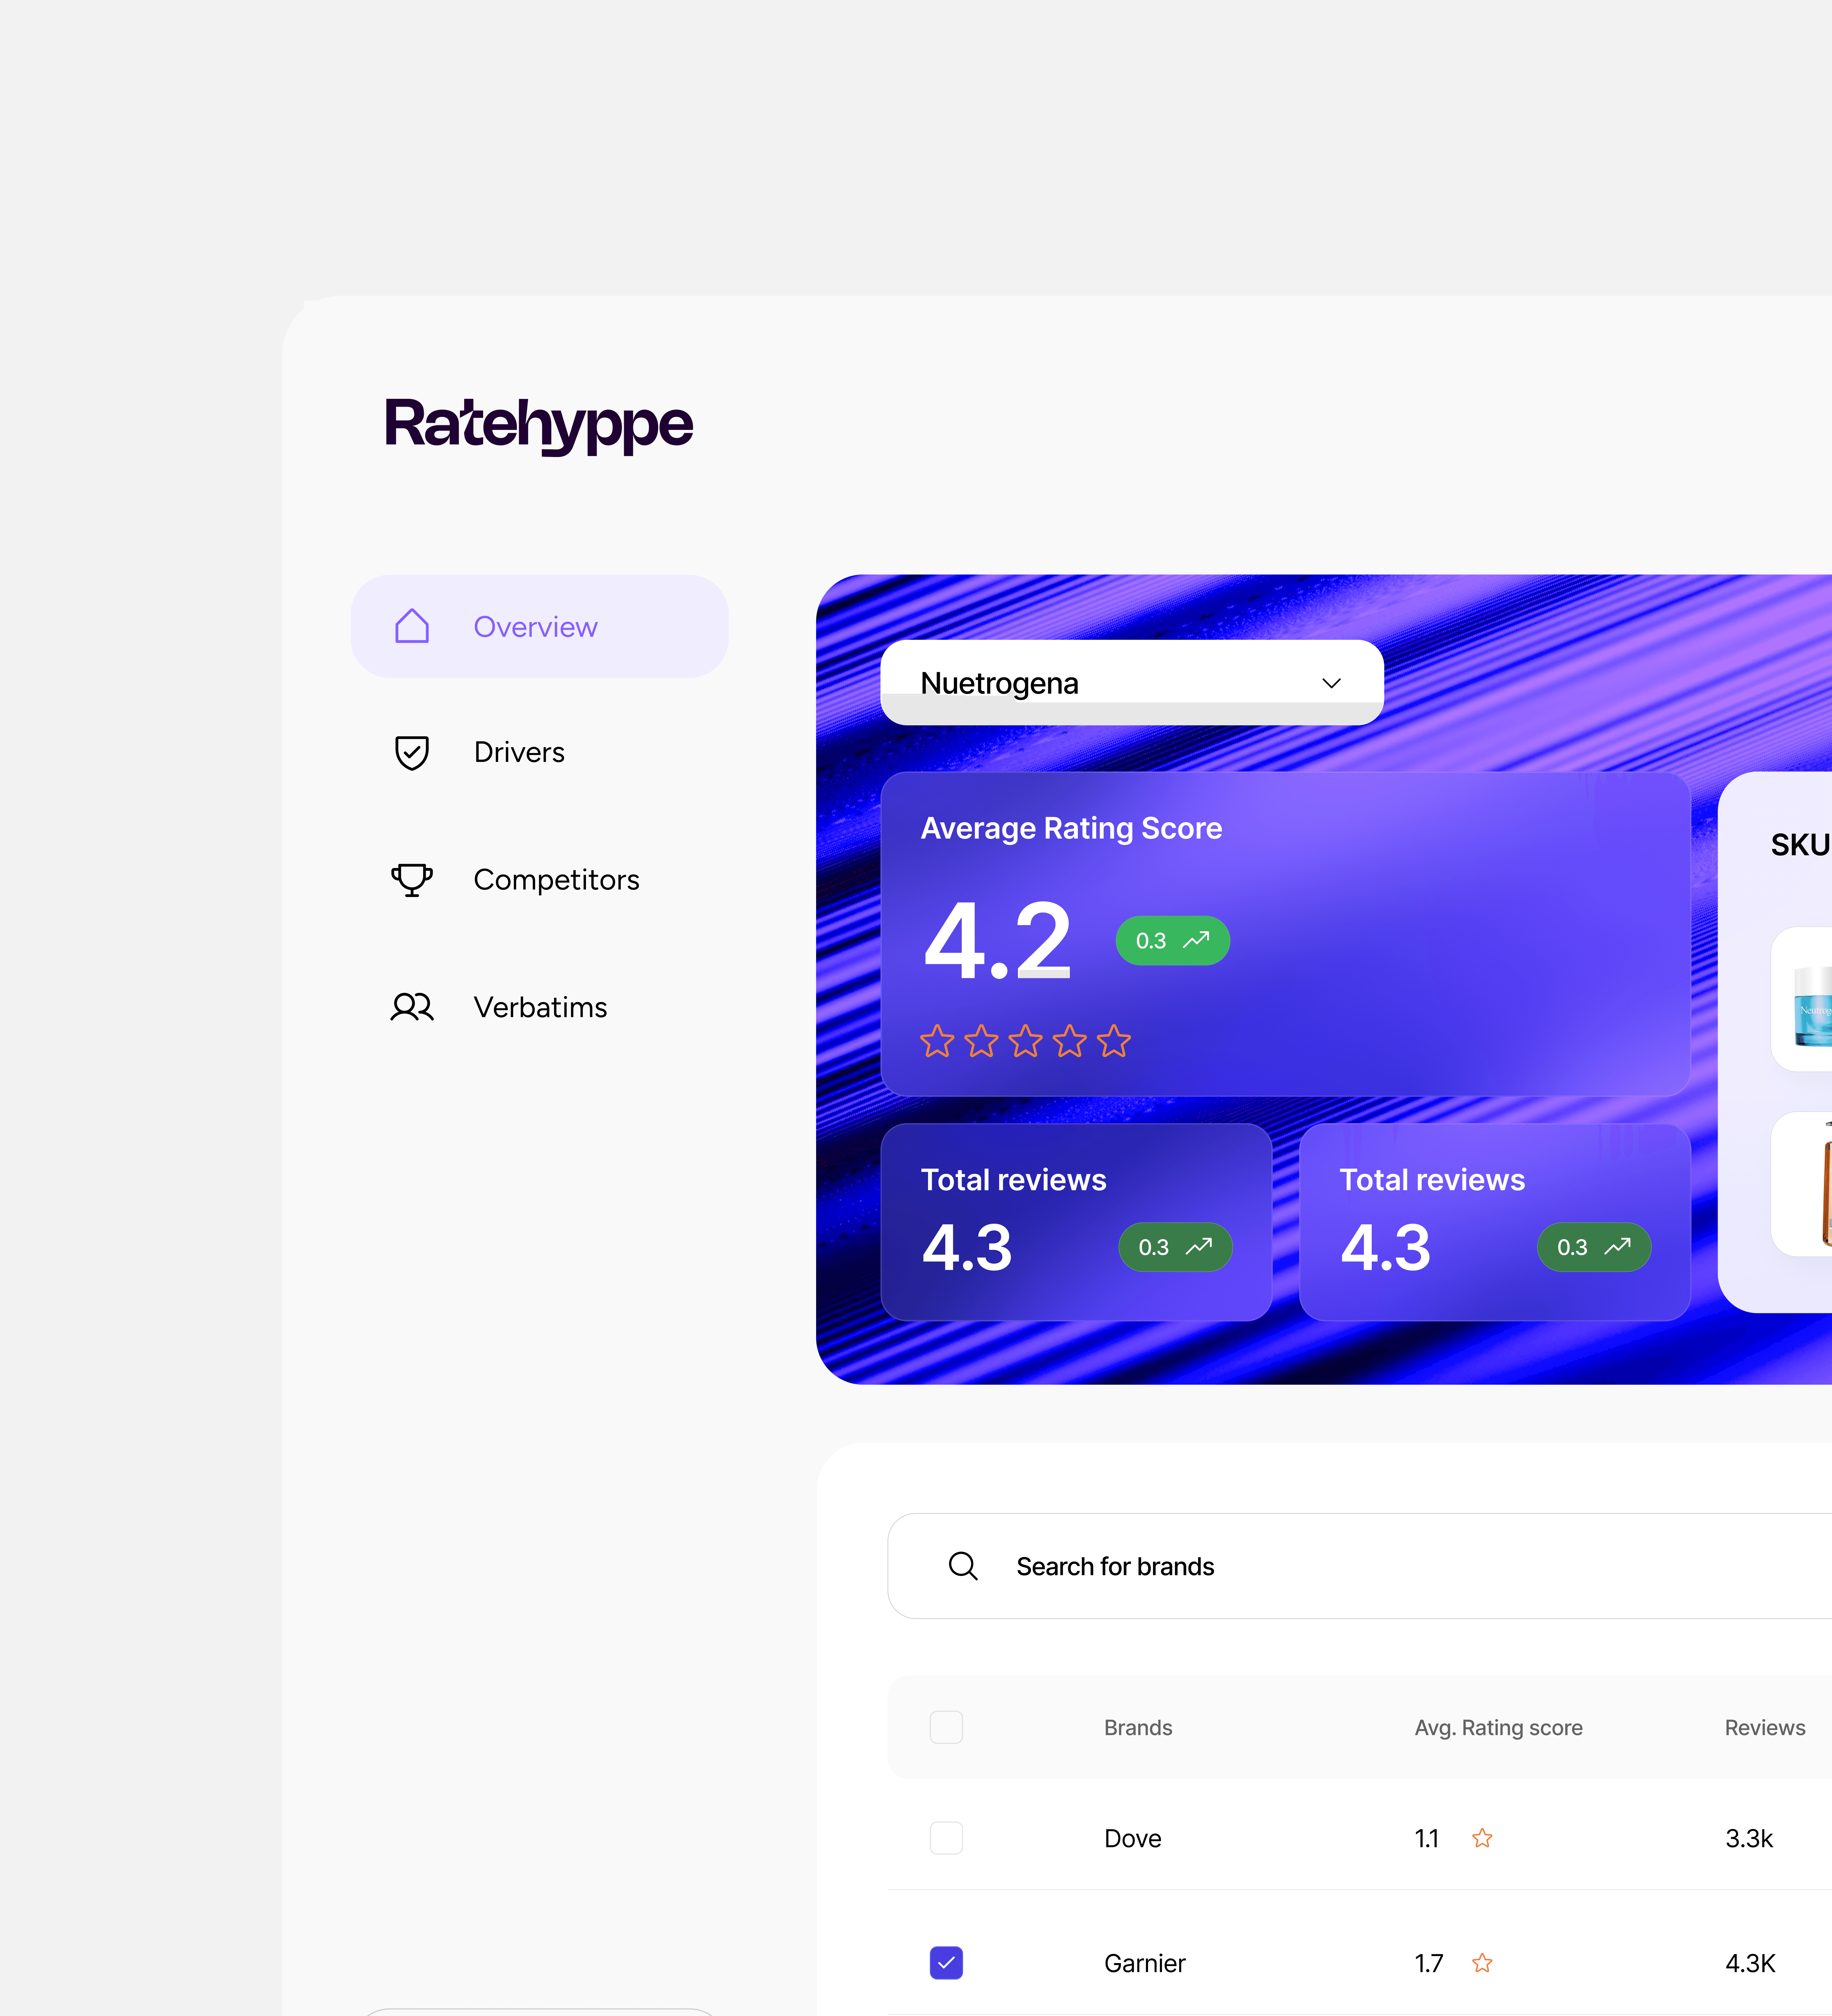
Task: Click the Search for brands field
Action: pyautogui.click(x=1360, y=1566)
